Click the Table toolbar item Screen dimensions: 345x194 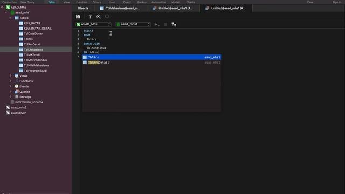52,2
